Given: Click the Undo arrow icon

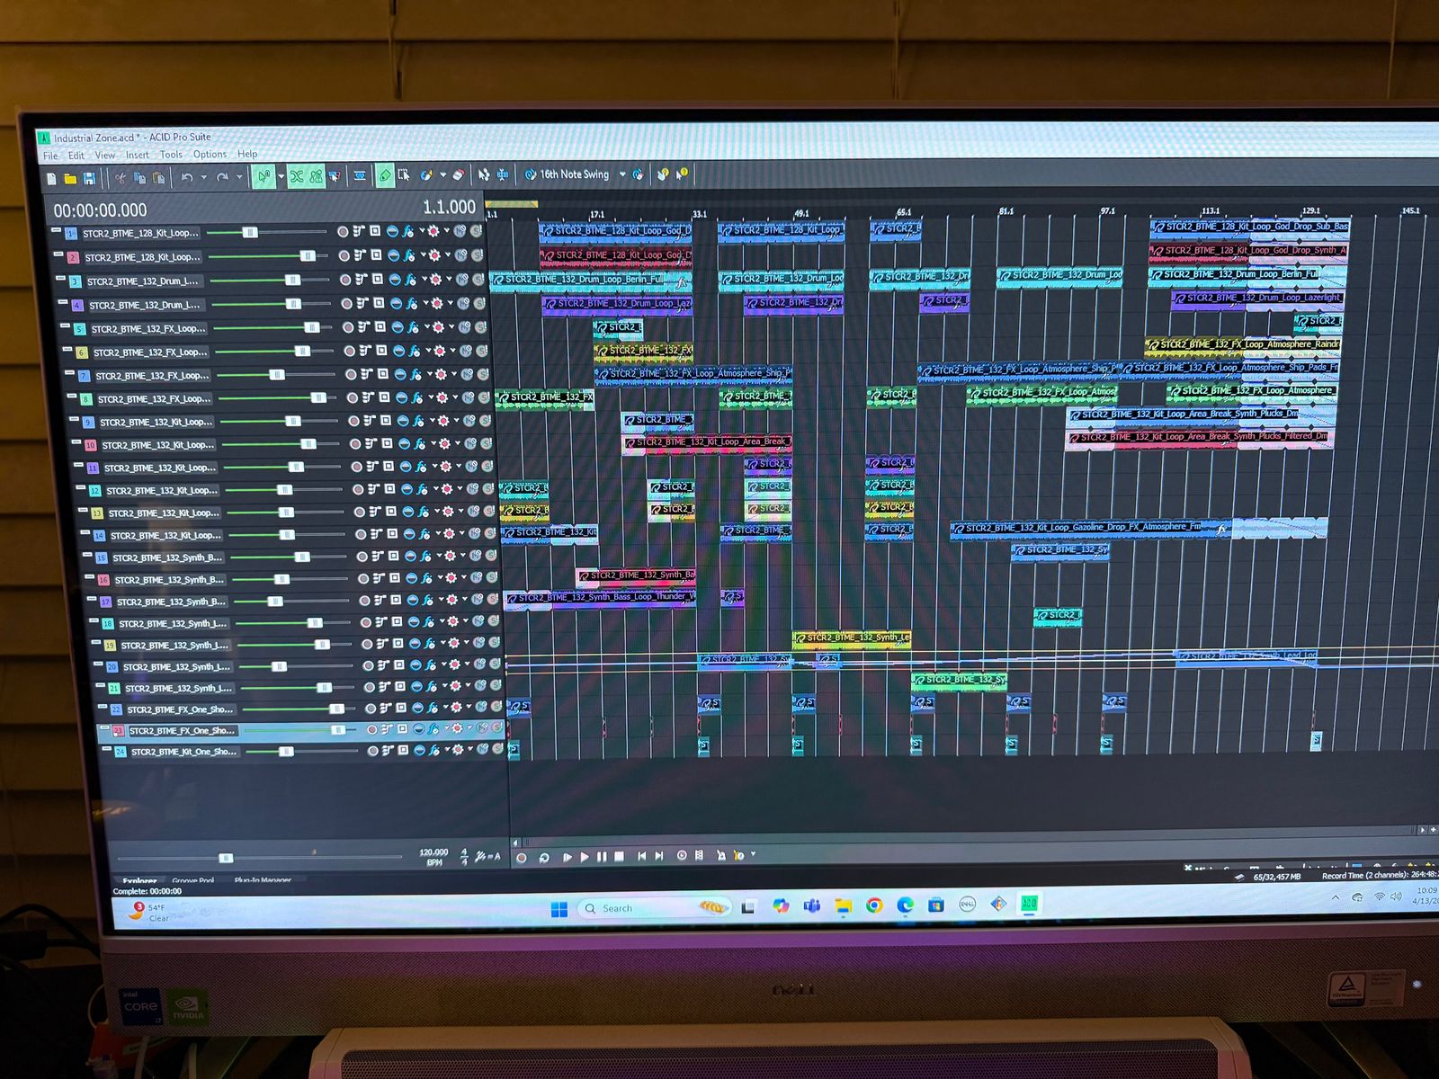Looking at the screenshot, I should click(187, 178).
